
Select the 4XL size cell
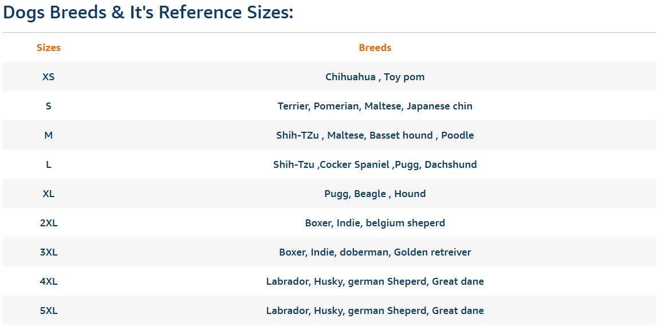point(49,281)
